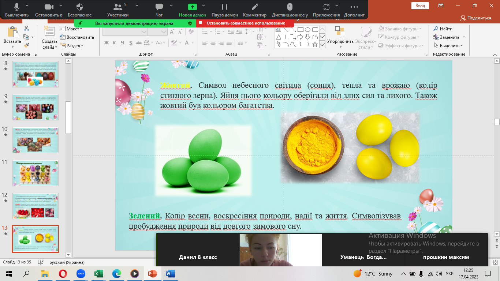Image resolution: width=500 pixels, height=281 pixels.
Task: Open File Explorer from taskbar
Action: click(45, 273)
